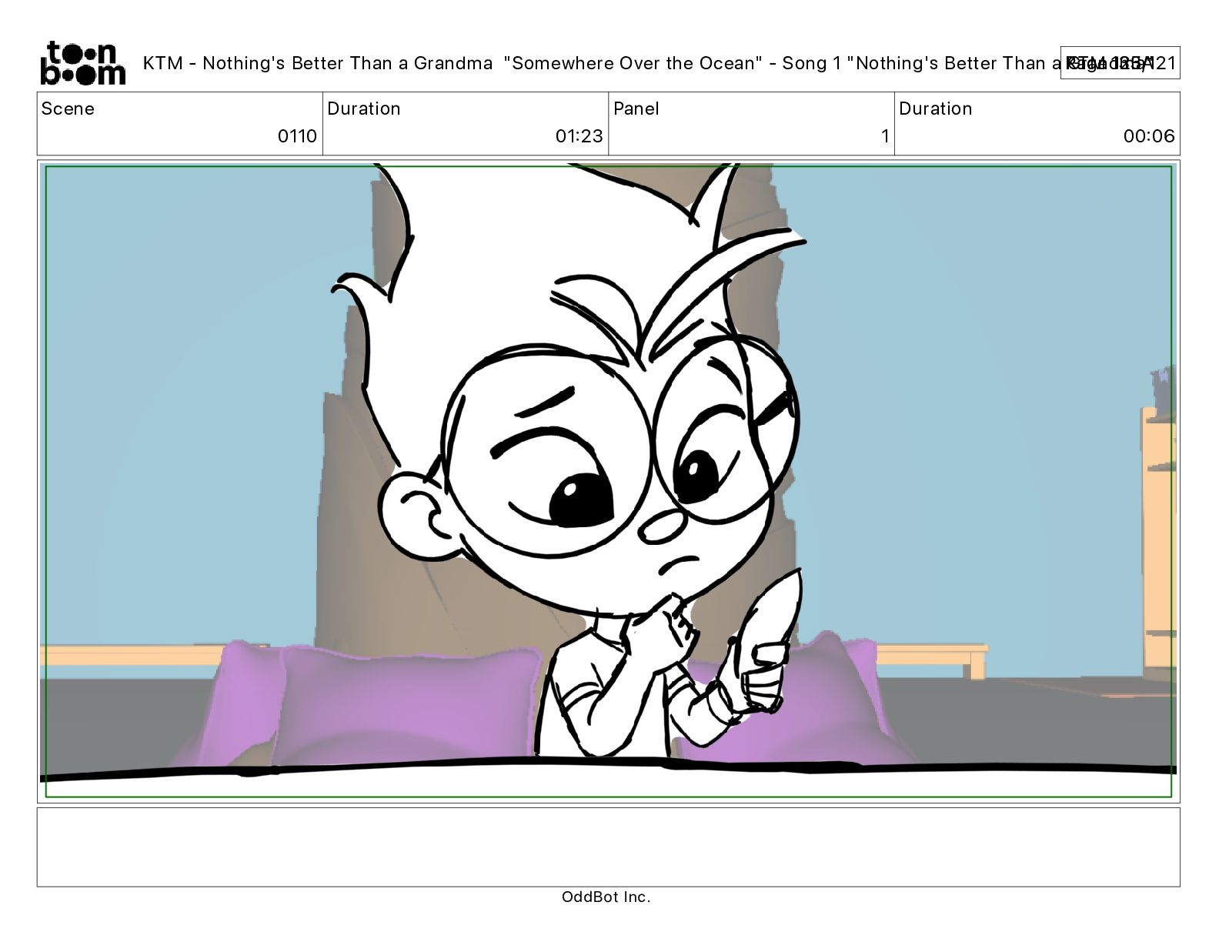Click the page number box top right
The width and height of the screenshot is (1219, 942).
coord(1120,62)
